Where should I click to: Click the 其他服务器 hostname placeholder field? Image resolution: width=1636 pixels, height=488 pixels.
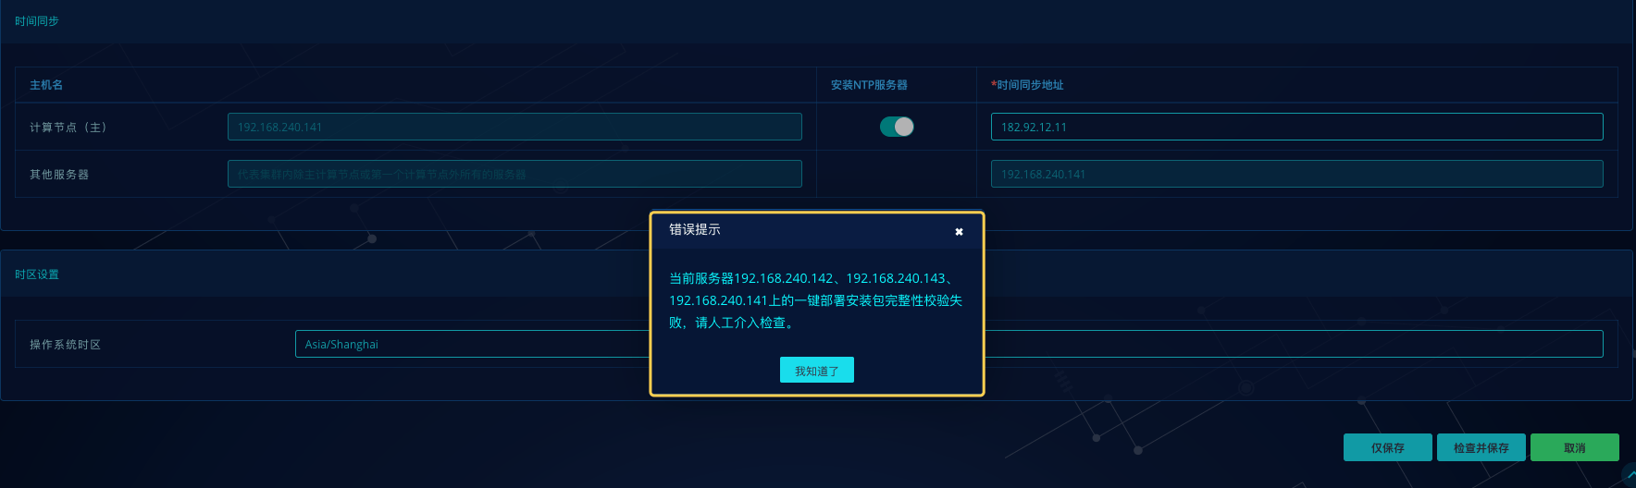point(514,174)
